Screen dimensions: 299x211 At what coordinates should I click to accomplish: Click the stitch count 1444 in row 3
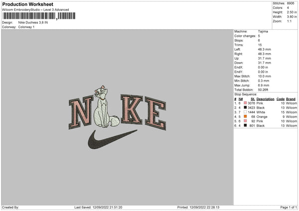tap(251, 112)
